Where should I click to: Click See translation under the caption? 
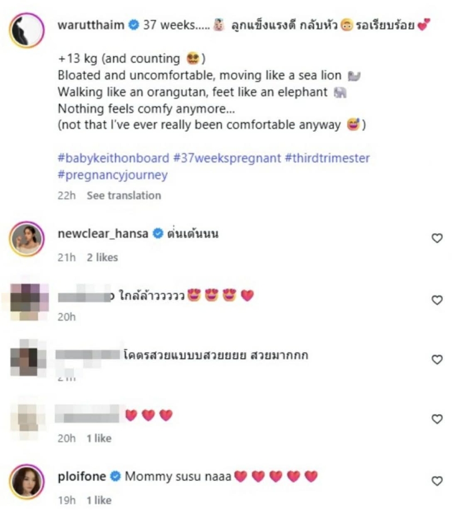point(124,195)
